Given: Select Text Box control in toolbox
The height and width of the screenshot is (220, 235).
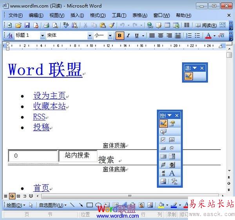Looking at the screenshot, I should (x=172, y=140).
